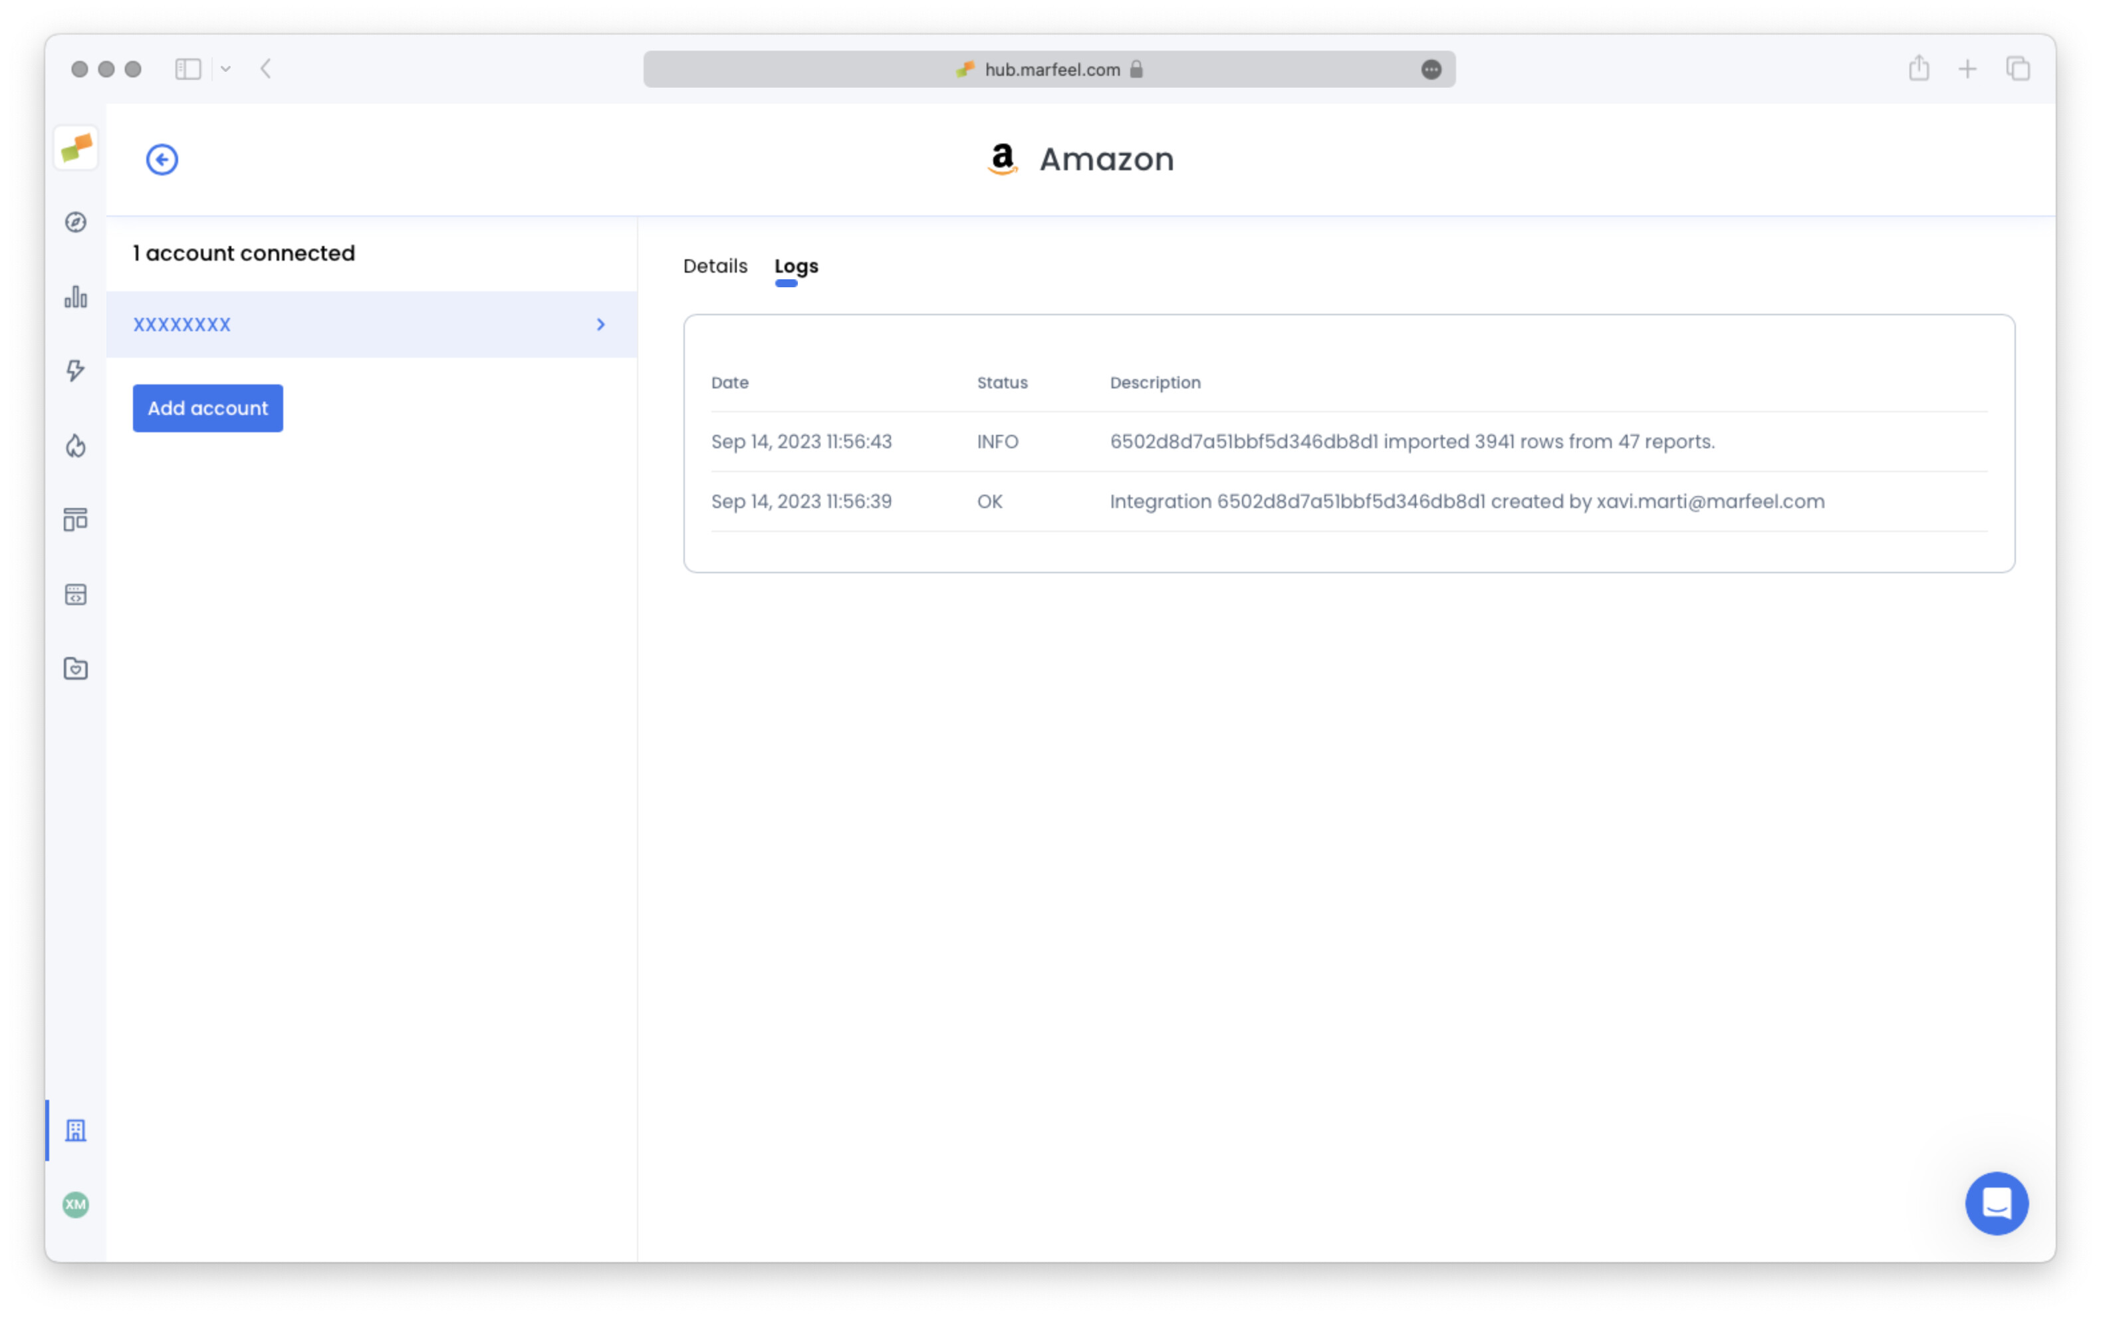Switch to the Details tab
Viewport: 2101px width, 1318px height.
pyautogui.click(x=715, y=266)
